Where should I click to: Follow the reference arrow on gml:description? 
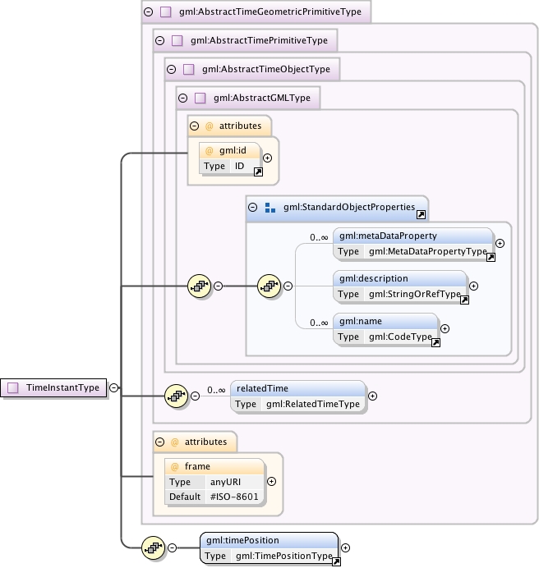coord(465,300)
